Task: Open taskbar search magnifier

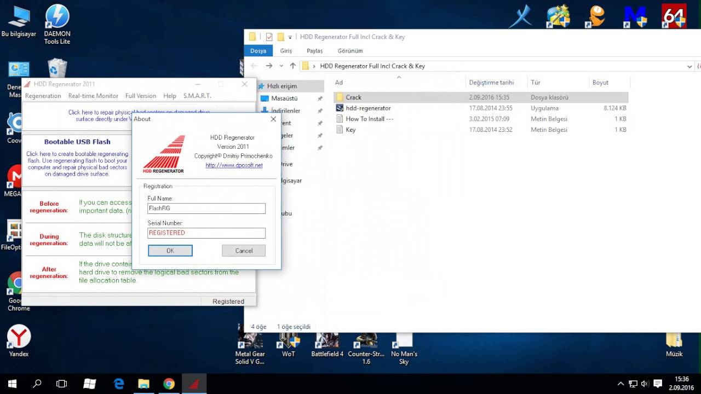Action: point(37,384)
